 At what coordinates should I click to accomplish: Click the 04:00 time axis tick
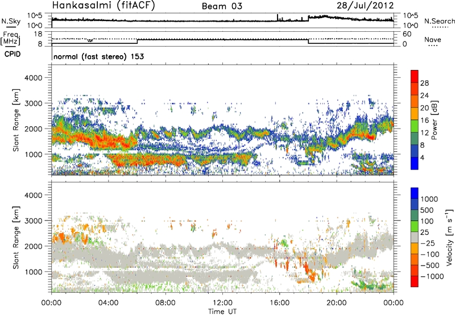click(x=108, y=303)
